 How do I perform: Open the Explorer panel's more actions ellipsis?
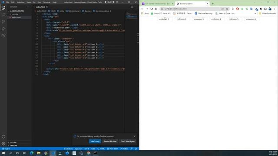(28, 7)
